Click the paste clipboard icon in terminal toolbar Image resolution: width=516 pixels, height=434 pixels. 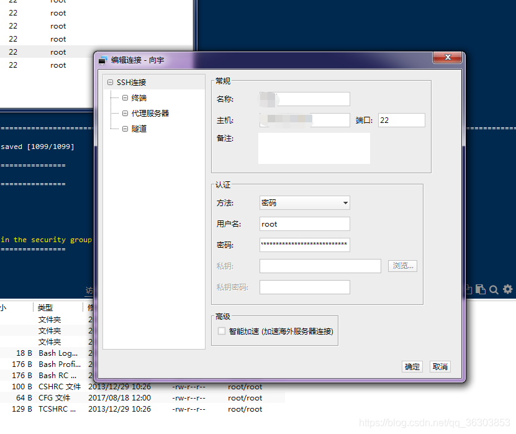(x=481, y=289)
